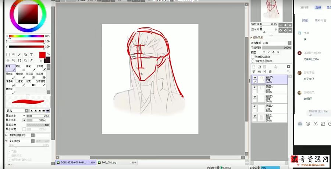Select the rotate view tool

pyautogui.click(x=19, y=60)
